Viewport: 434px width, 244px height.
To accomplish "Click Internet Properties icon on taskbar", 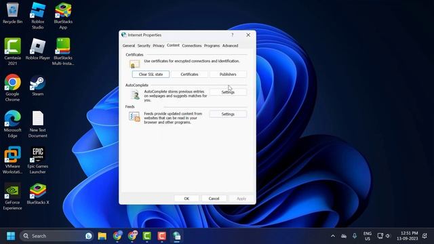I will (x=176, y=236).
